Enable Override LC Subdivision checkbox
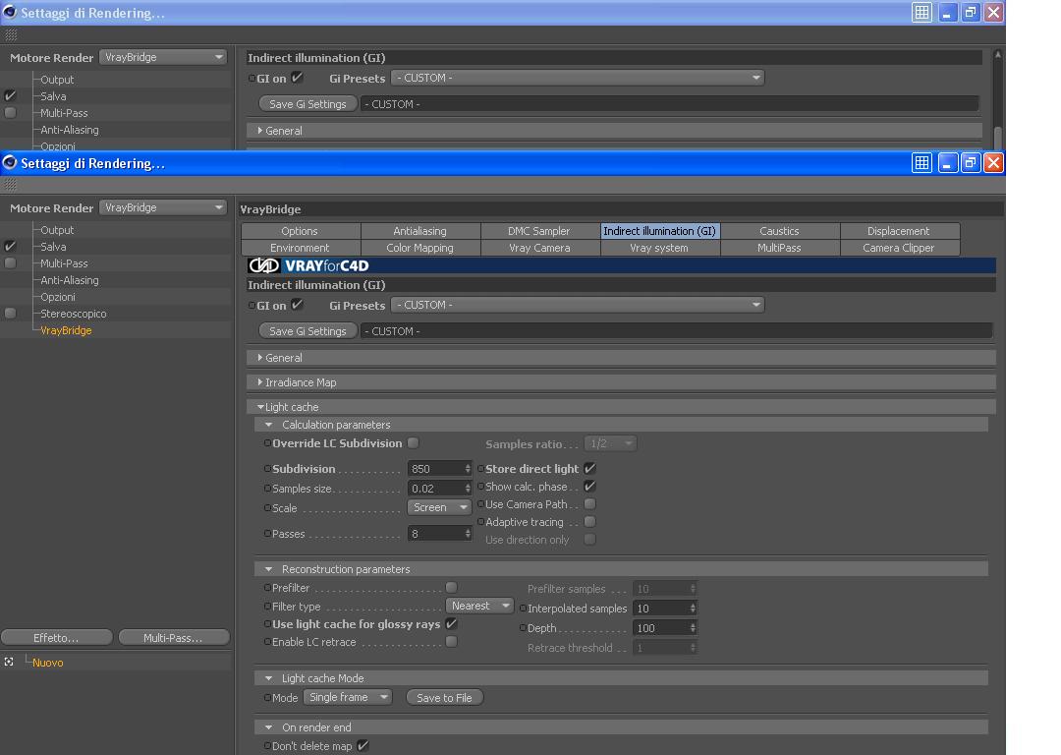1061x755 pixels. tap(413, 442)
